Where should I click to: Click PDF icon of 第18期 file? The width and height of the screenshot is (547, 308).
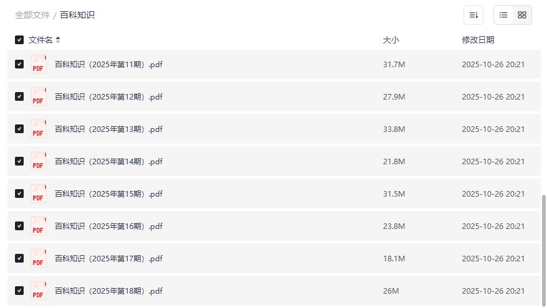(x=39, y=291)
